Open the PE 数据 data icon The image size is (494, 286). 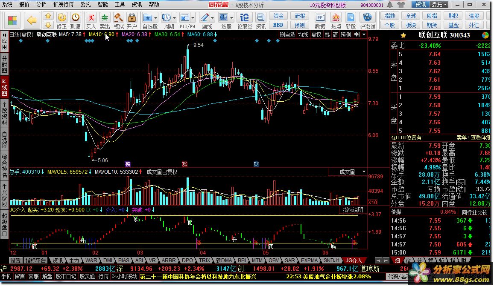coord(320,21)
